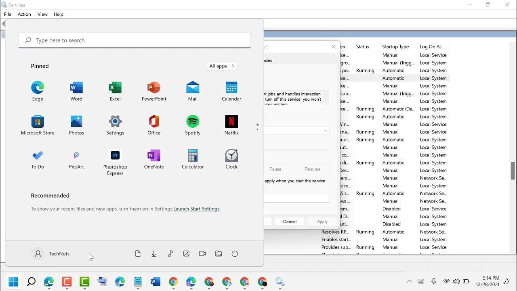Open Music folder from Start footer
Viewport: 517px width, 291px height.
point(170,253)
